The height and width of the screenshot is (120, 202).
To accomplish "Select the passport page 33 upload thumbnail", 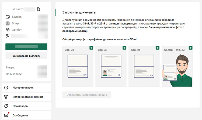I will click(111, 66).
